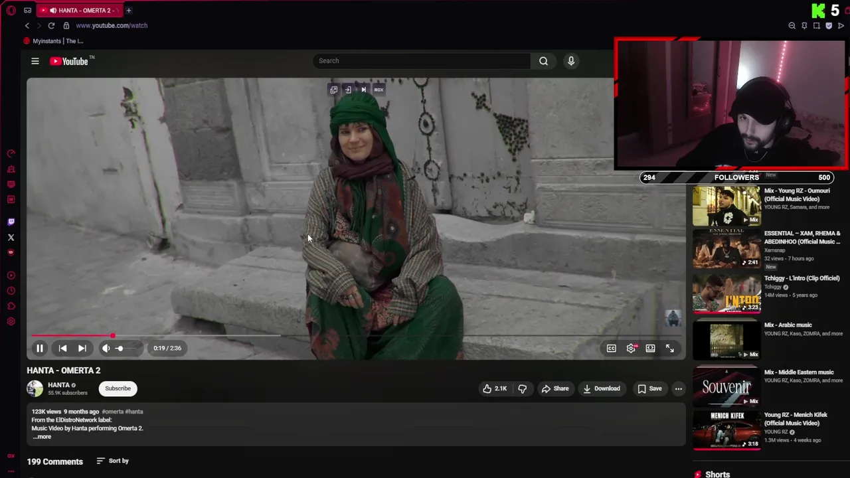The height and width of the screenshot is (478, 850).
Task: Open the player settings gear
Action: pyautogui.click(x=631, y=348)
